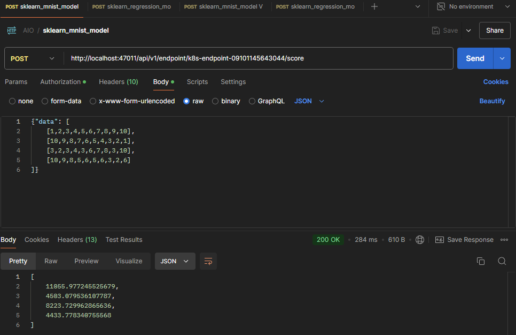Click the plus icon to open new tab

(374, 6)
